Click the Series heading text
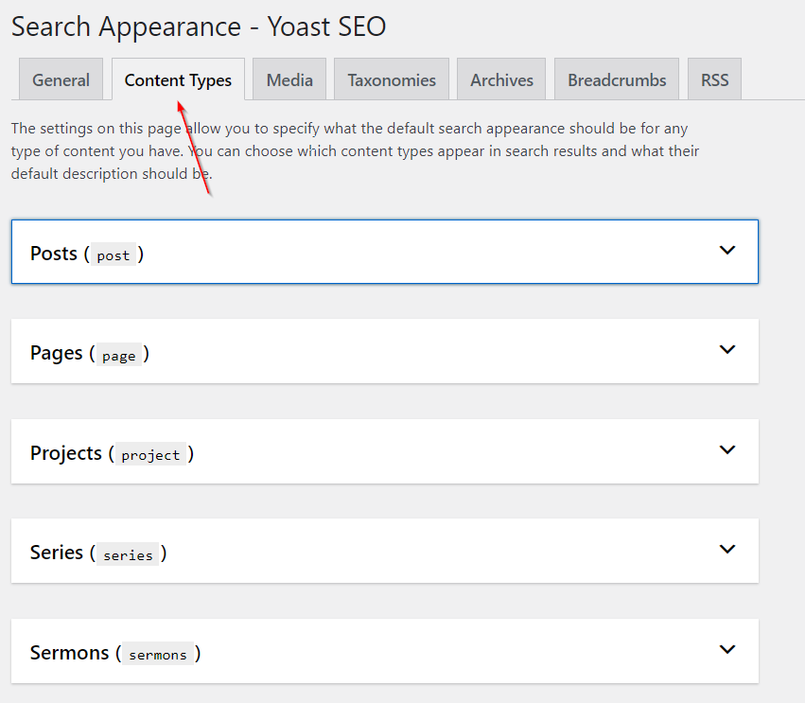805x703 pixels. 57,553
